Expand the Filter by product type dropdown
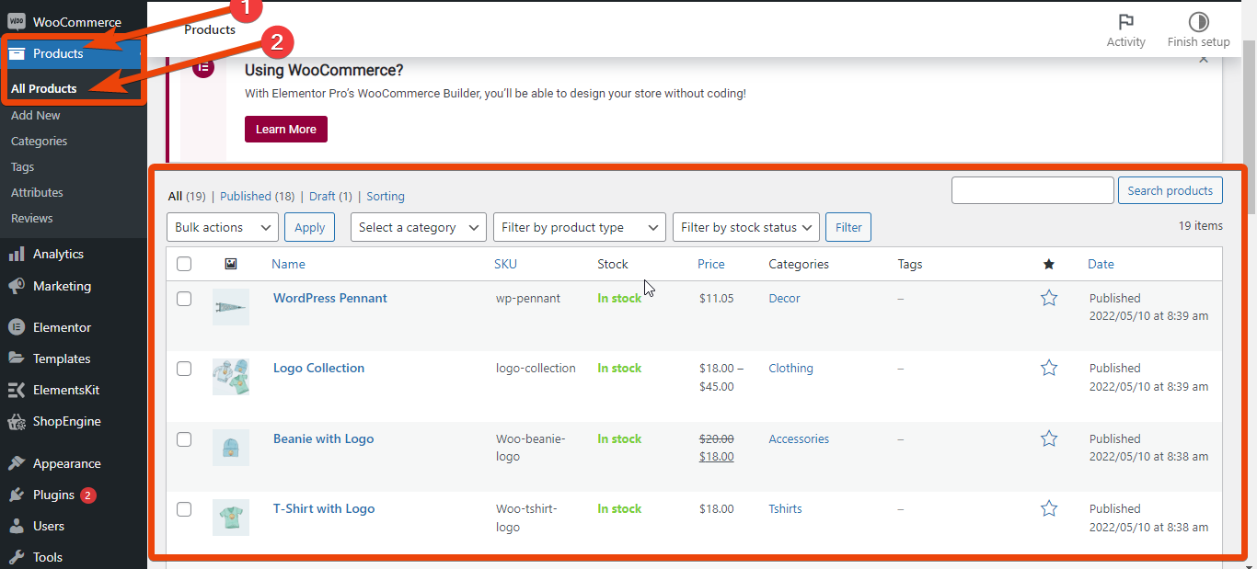 pyautogui.click(x=580, y=227)
